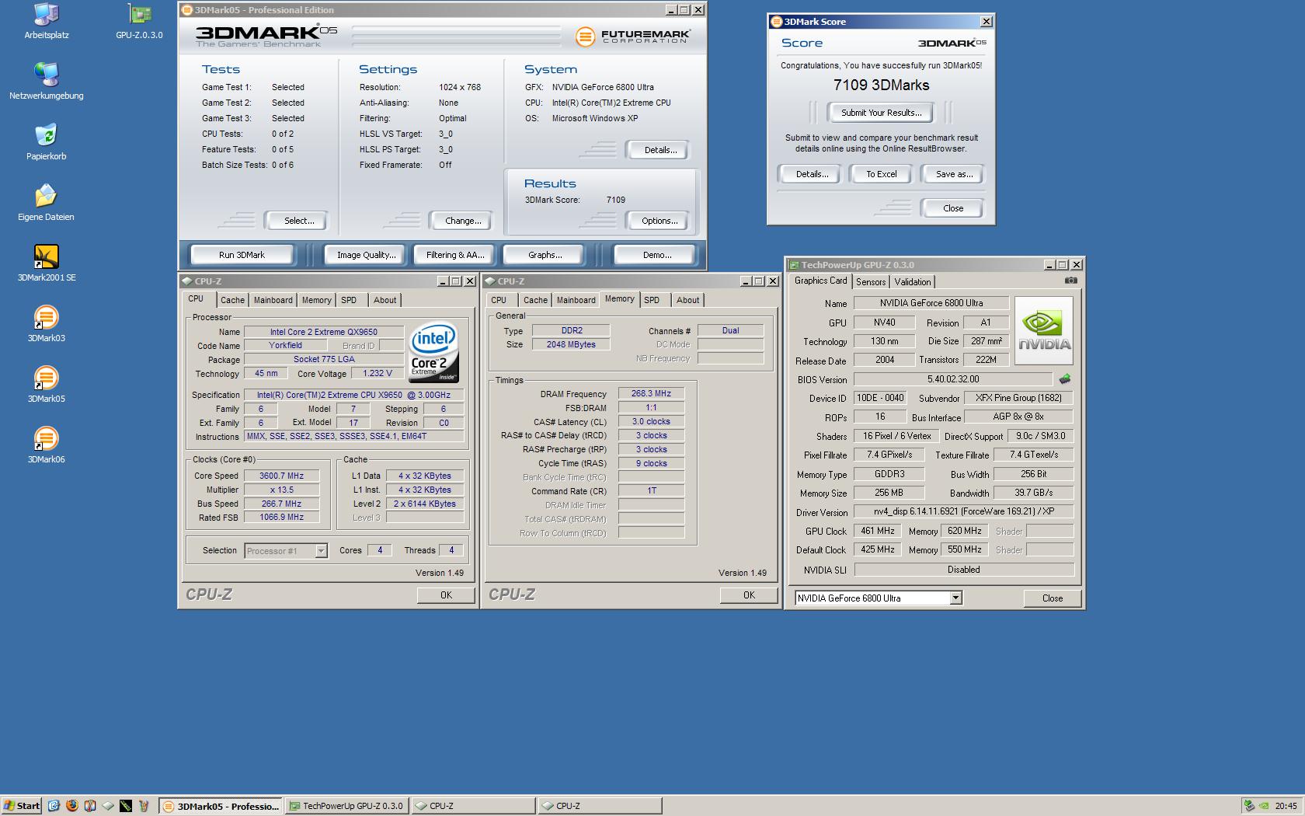Screen dimensions: 1305x816
Task: Click the Run 3DMark button
Action: click(242, 255)
